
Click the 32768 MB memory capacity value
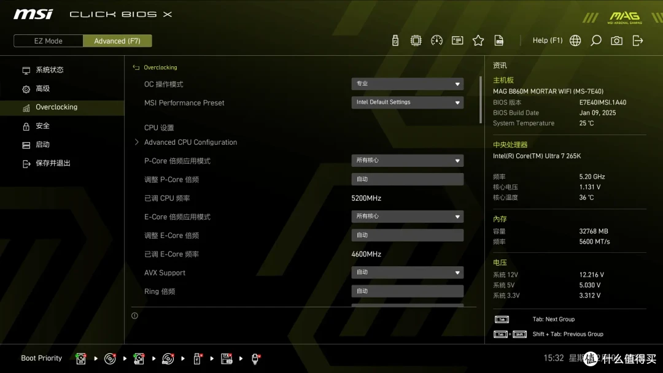593,231
